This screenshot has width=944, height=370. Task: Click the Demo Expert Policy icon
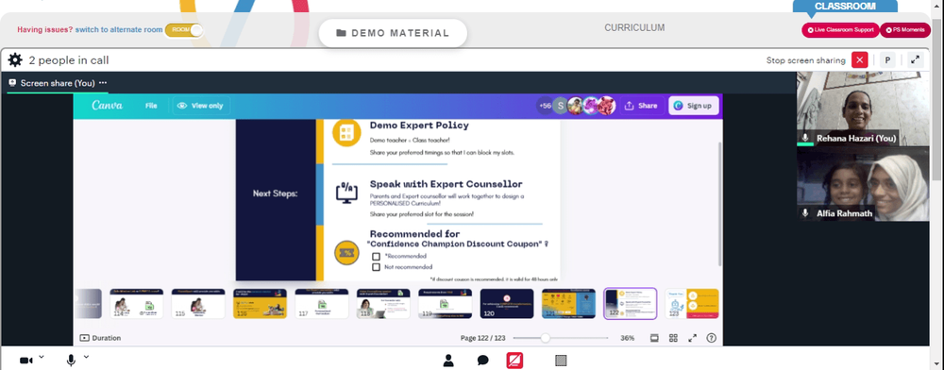click(346, 133)
